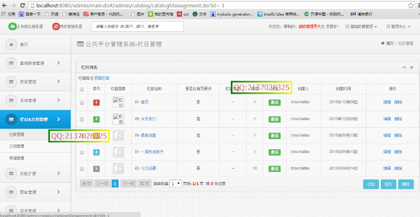Click the column image thumbnail for 首页
420x217 pixels.
pos(118,102)
